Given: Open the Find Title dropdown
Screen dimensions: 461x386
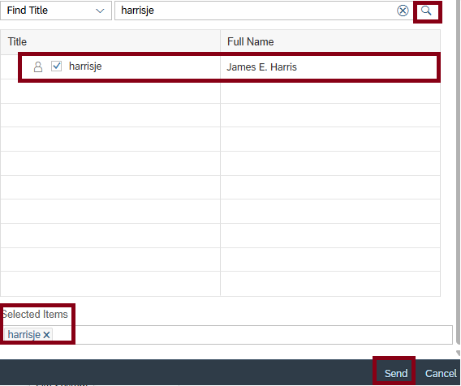Looking at the screenshot, I should [x=55, y=11].
